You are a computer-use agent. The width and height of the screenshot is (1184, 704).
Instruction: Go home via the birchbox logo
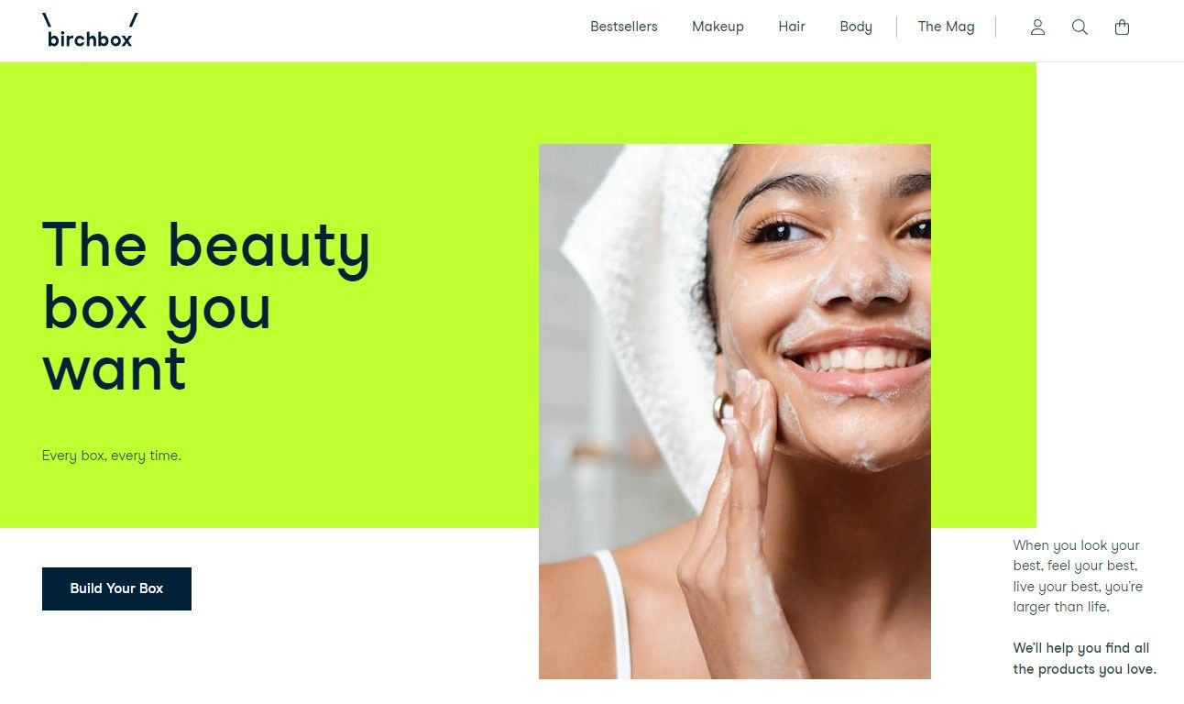pyautogui.click(x=90, y=30)
